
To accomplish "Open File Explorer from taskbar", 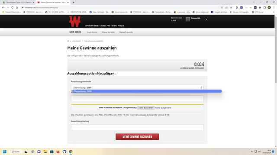I will 45,152.
